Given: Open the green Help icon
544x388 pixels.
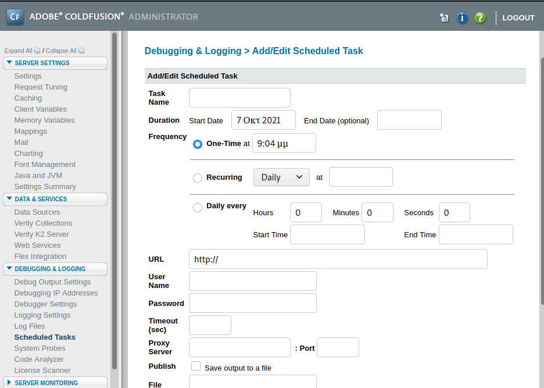Looking at the screenshot, I should coord(480,17).
